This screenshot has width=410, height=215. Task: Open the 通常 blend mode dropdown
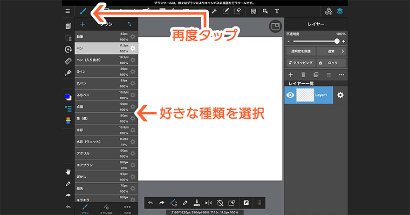[331, 51]
